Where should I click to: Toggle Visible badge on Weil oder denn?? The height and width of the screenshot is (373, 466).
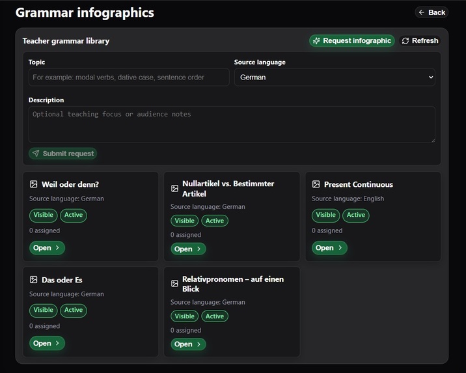click(x=44, y=215)
